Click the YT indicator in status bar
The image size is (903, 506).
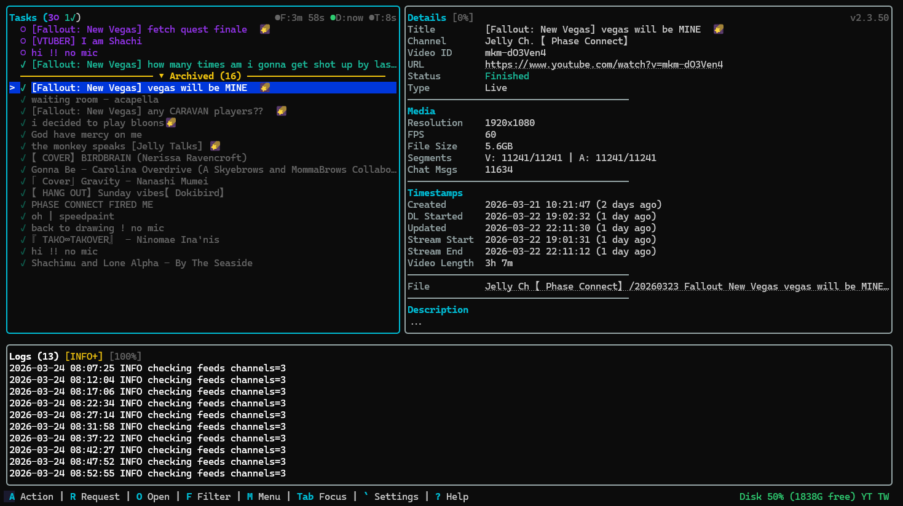[x=867, y=497]
